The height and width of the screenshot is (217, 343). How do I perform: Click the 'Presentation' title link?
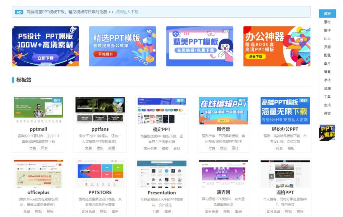[162, 193]
